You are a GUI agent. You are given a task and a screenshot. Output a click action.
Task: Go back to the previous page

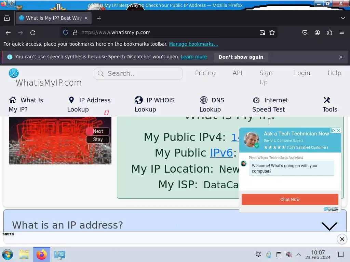point(8,33)
